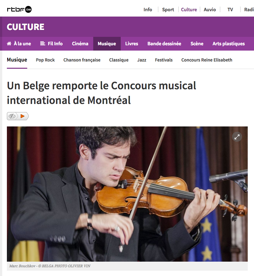Select the Classique subcategory
The image size is (254, 276).
119,60
